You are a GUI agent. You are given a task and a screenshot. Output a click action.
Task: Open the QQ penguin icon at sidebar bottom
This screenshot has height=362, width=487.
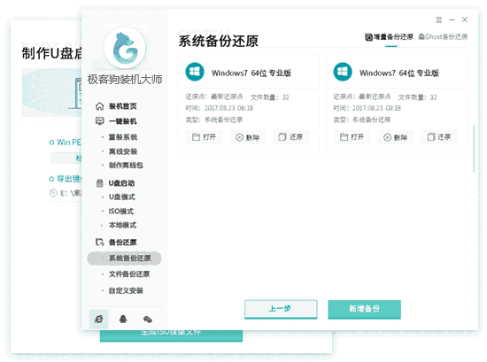(123, 319)
